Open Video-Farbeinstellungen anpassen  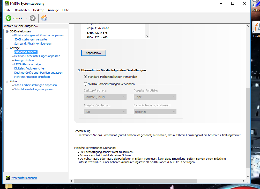[x=35, y=85]
